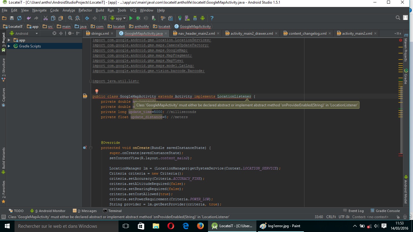
Task: Open AVD Manager icon
Action: 187,18
